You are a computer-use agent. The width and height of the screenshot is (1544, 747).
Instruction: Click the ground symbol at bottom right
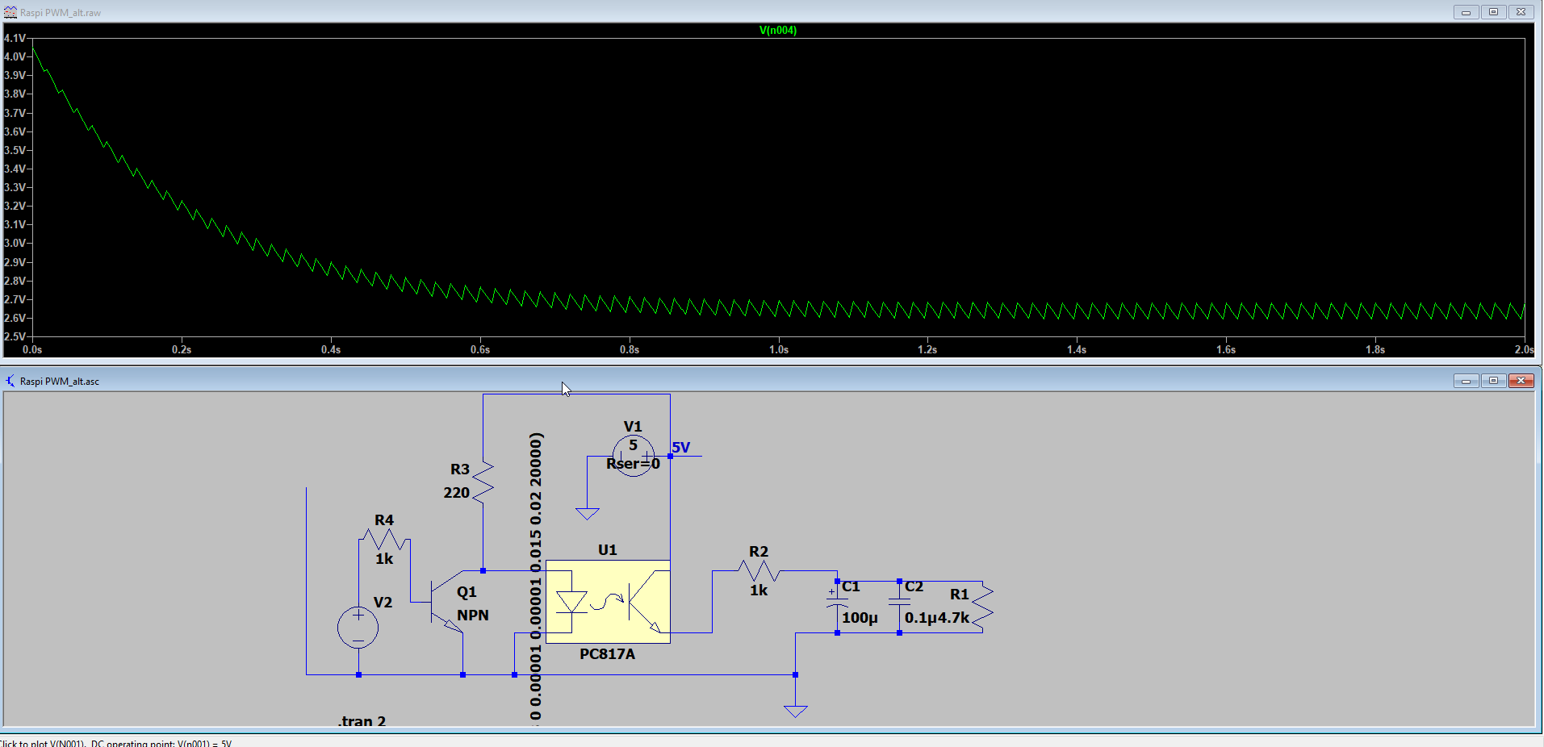795,711
